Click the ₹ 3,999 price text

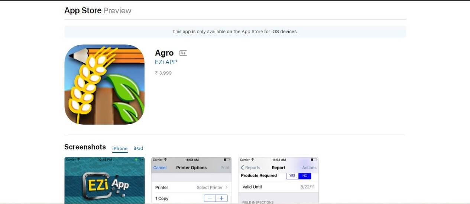(163, 73)
